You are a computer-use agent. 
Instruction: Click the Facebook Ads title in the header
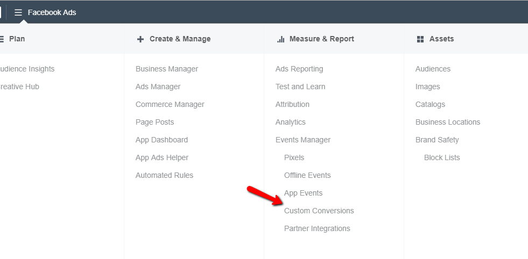[52, 12]
